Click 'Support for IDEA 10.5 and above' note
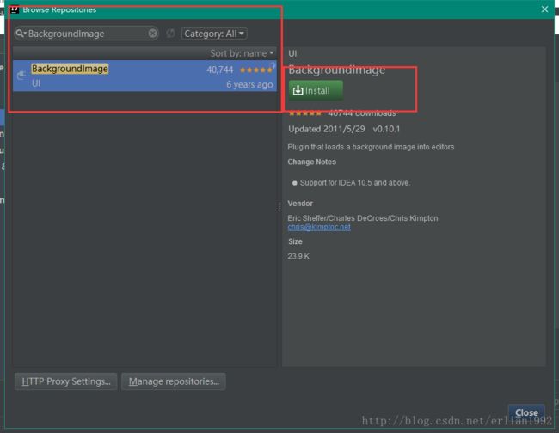This screenshot has height=433, width=559. [355, 183]
